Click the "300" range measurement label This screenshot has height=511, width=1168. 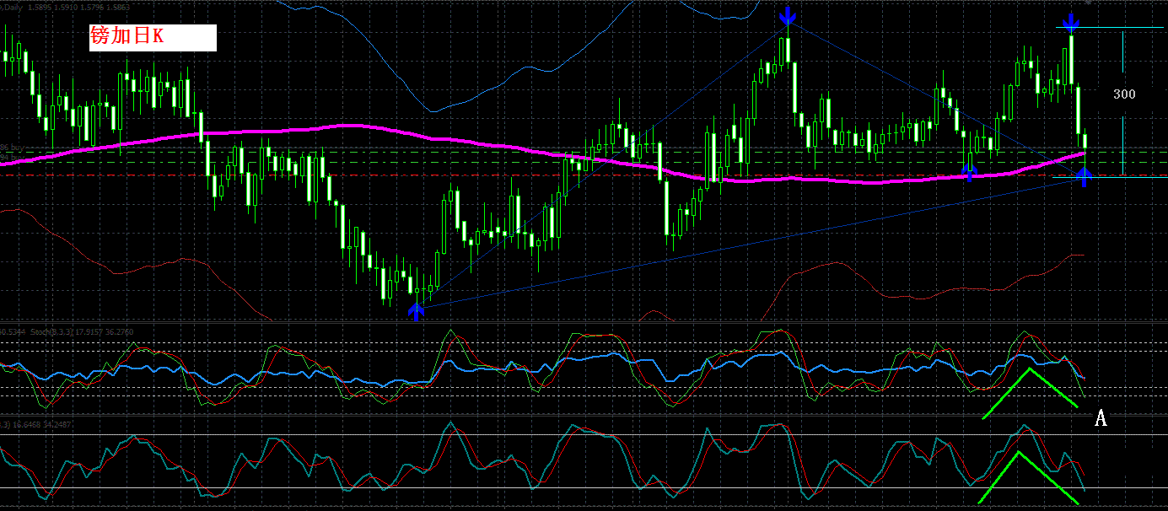(1124, 94)
